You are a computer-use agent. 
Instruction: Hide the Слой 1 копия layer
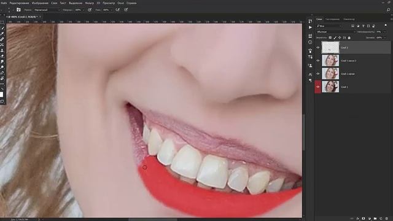click(318, 74)
